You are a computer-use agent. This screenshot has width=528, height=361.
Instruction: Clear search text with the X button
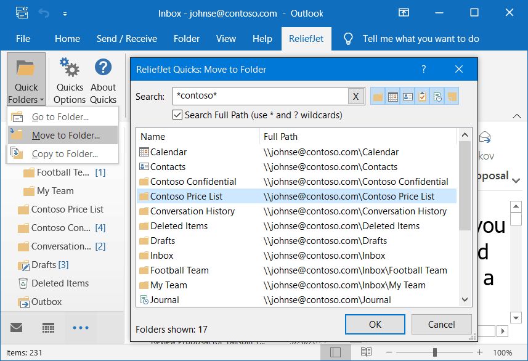pos(357,96)
